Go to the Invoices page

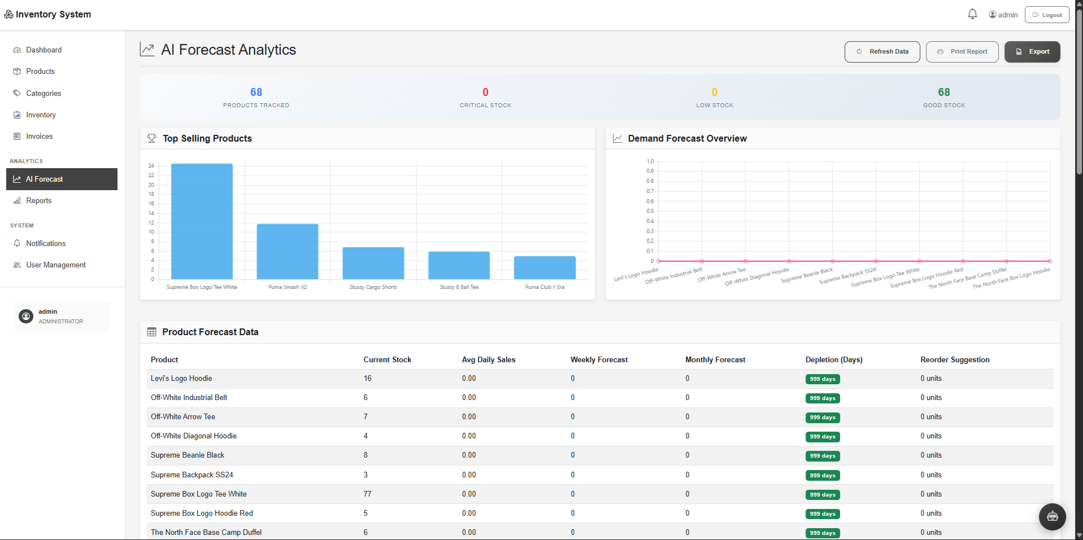pyautogui.click(x=39, y=137)
